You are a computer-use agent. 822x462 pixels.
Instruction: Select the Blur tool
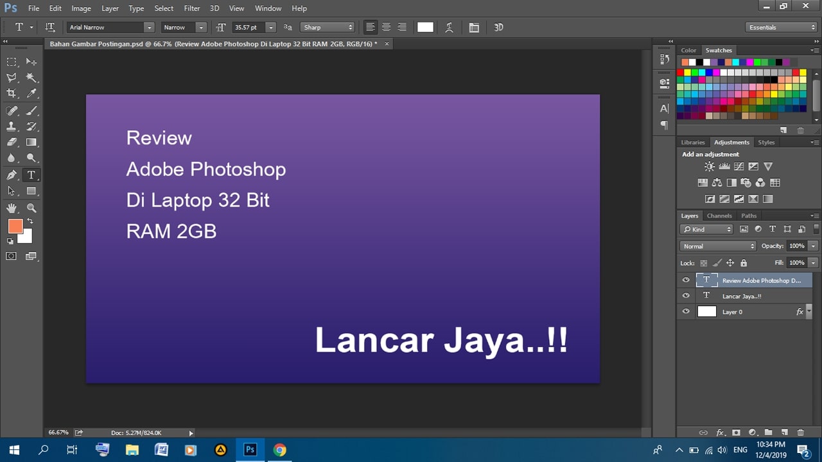pos(12,158)
